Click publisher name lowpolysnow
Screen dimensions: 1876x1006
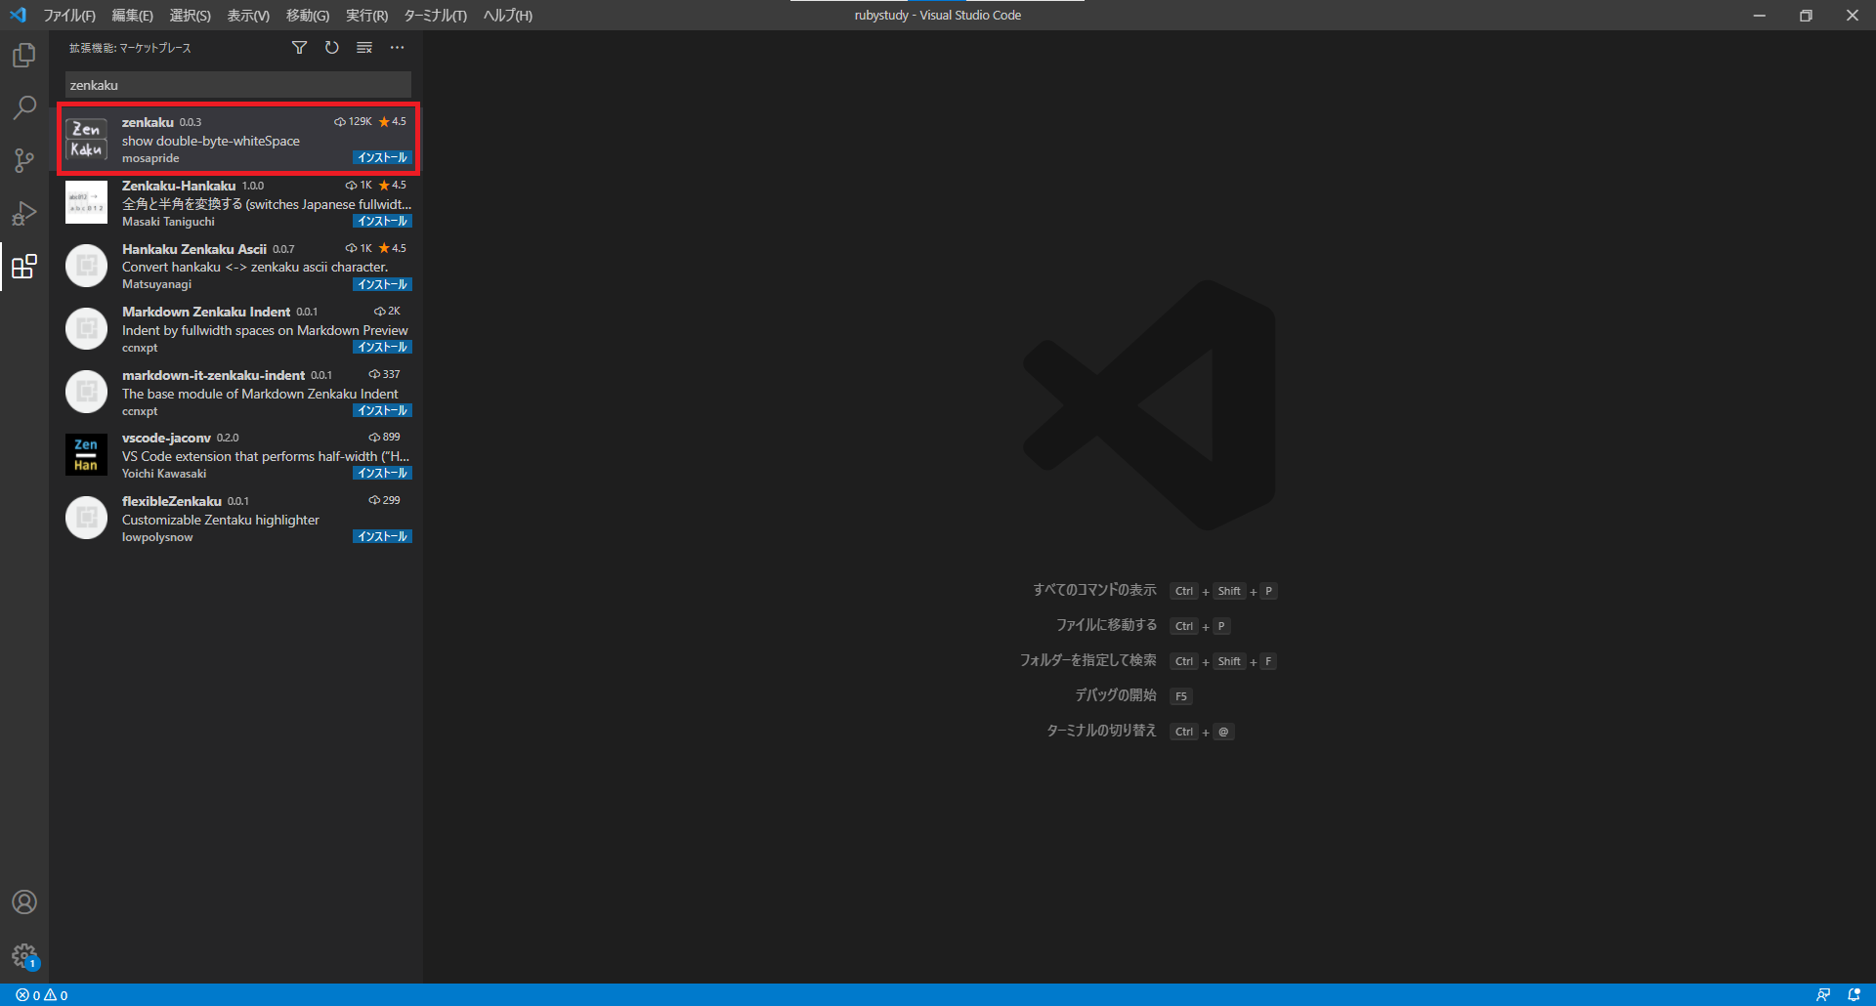tap(157, 537)
